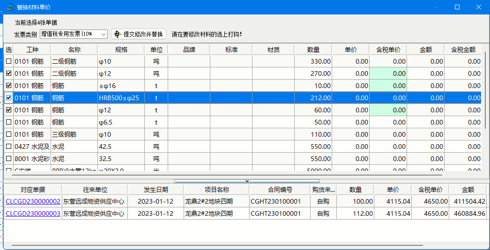Click 提交修改并替换 submit button
Viewport: 490px width, 250px height.
pos(139,34)
